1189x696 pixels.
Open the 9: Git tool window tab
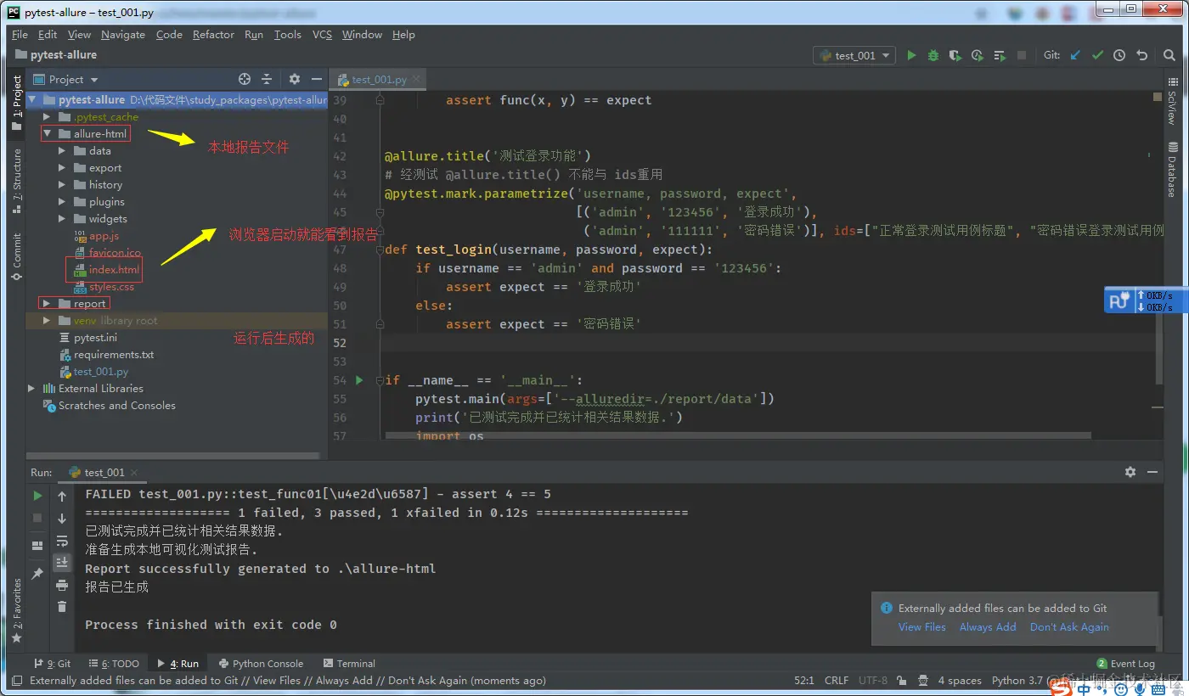click(52, 663)
